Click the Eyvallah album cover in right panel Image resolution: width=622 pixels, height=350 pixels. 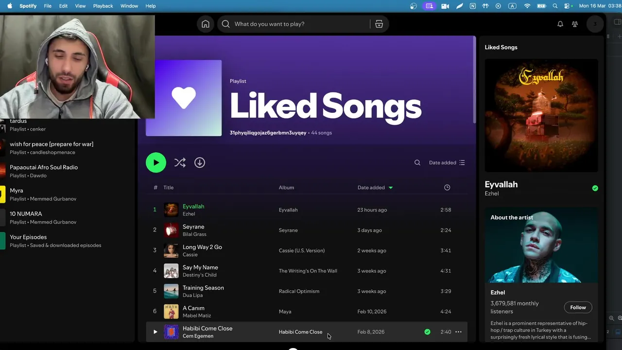pyautogui.click(x=541, y=116)
